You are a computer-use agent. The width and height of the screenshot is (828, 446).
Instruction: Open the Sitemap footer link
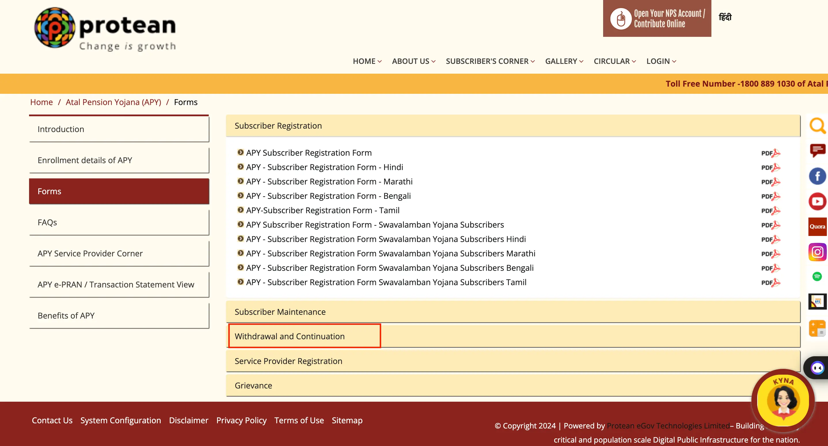(347, 420)
